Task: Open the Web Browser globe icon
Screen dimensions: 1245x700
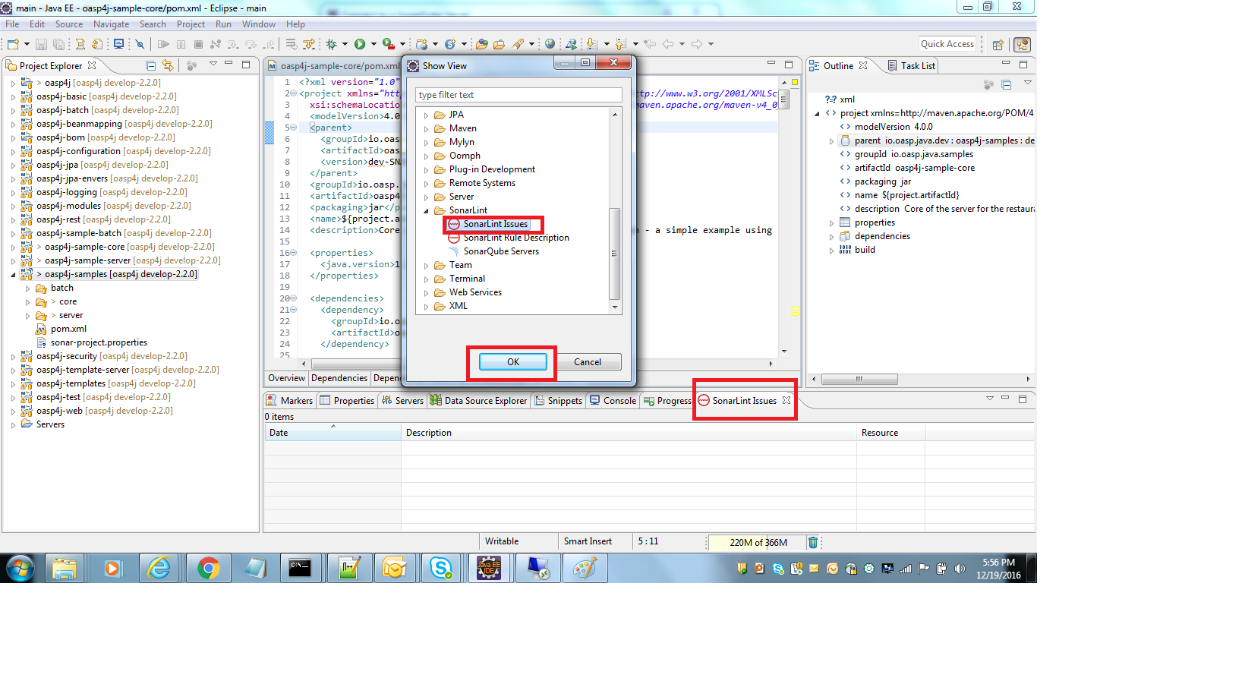Action: pyautogui.click(x=550, y=44)
